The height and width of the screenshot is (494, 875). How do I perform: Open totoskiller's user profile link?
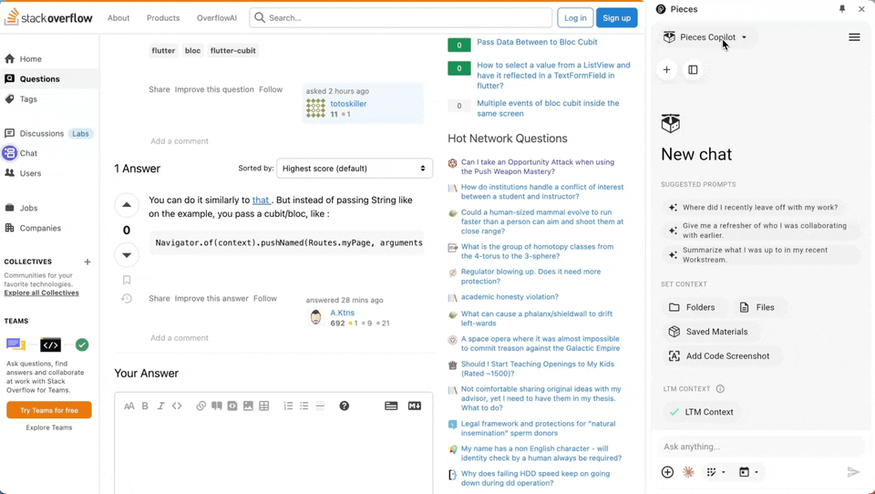[348, 104]
